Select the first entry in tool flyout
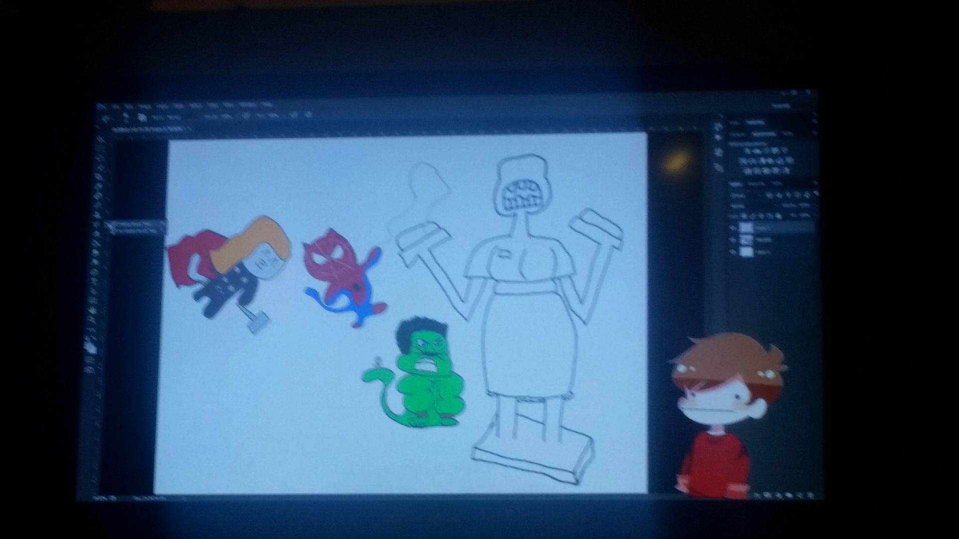 coord(135,225)
